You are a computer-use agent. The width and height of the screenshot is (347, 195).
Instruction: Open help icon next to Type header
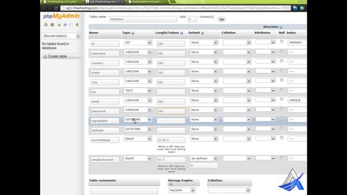[133, 33]
